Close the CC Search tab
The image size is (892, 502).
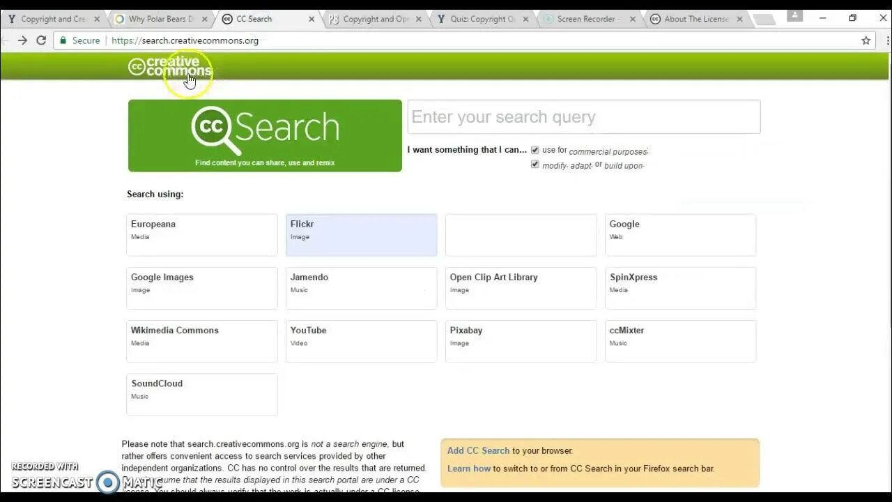[x=312, y=19]
